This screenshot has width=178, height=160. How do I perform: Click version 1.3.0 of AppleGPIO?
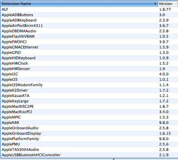(x=164, y=53)
